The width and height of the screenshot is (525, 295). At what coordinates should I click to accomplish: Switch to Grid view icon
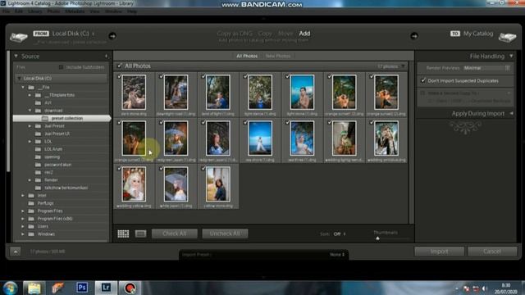coord(123,234)
